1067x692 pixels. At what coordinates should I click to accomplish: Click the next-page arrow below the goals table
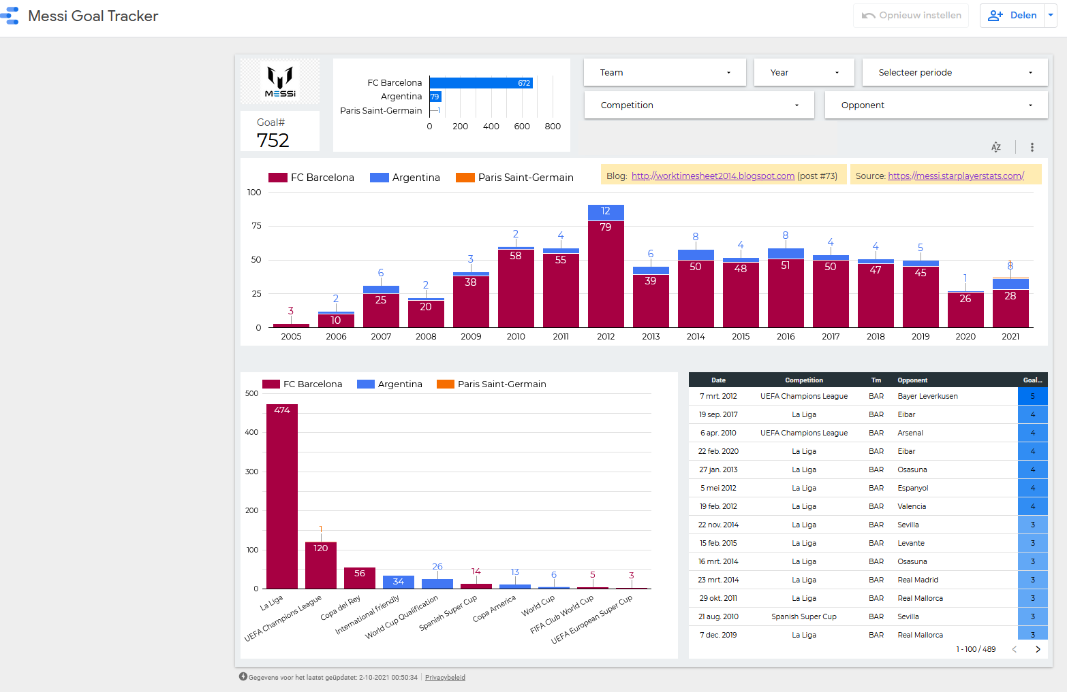pyautogui.click(x=1038, y=649)
